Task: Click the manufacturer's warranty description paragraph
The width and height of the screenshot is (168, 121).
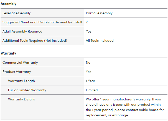Action: pos(125,107)
